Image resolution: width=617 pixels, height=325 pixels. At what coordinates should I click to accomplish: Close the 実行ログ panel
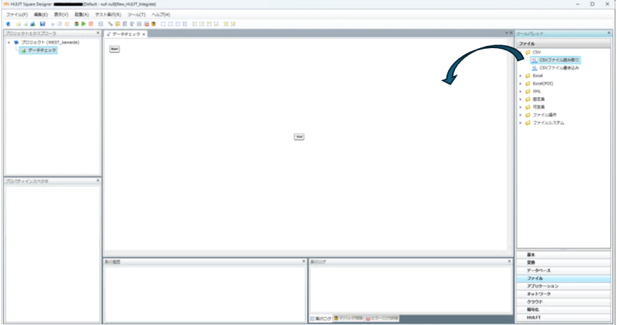509,262
